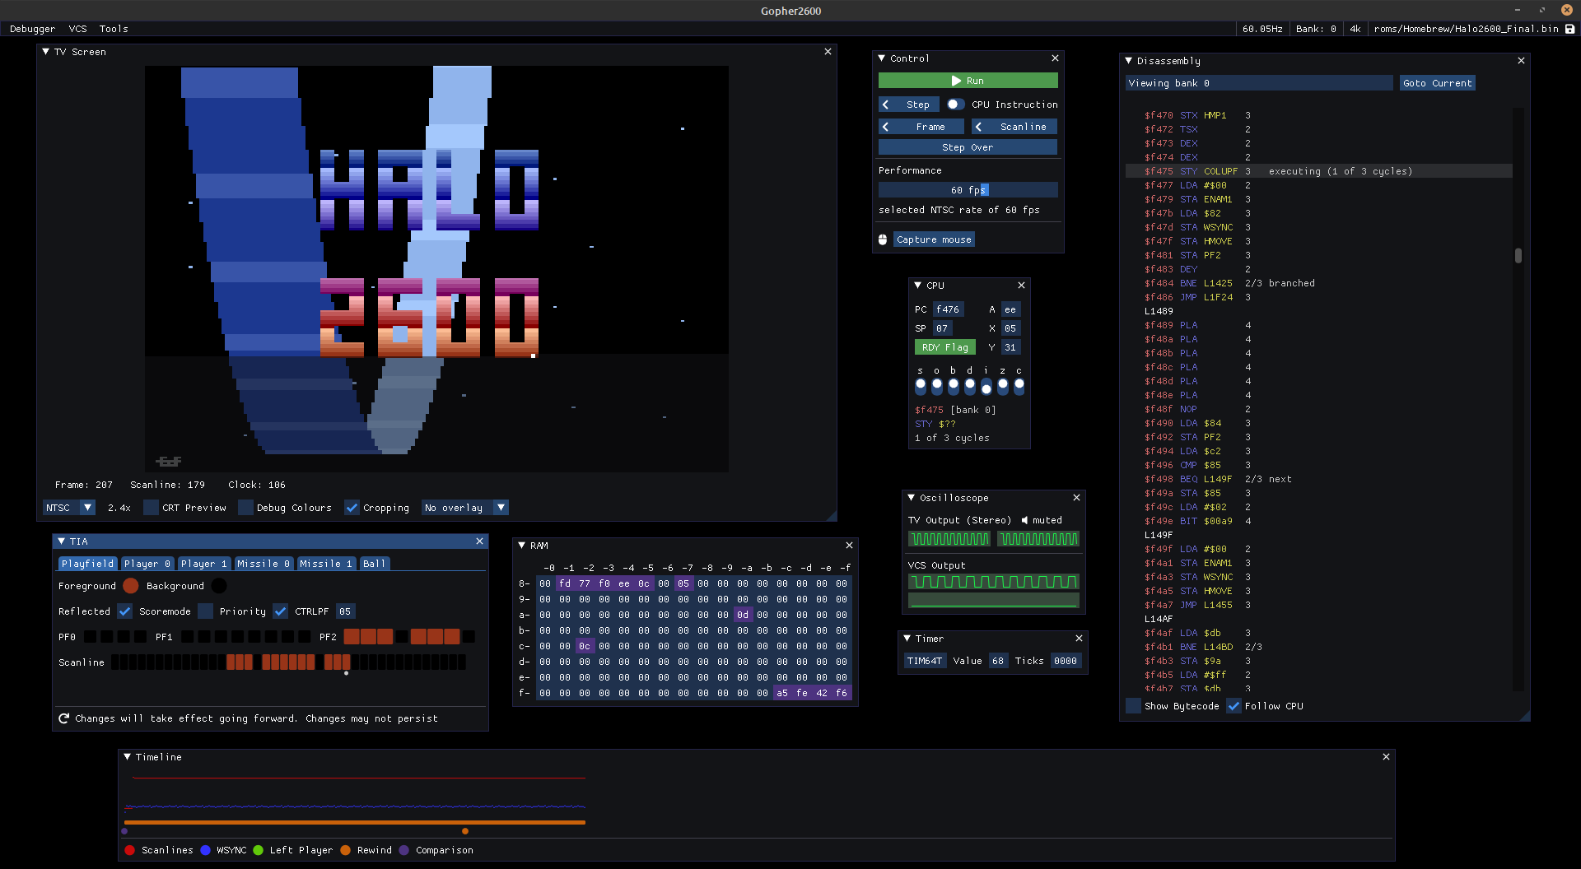
Task: Click the back arrow beside Frame
Action: 886,127
